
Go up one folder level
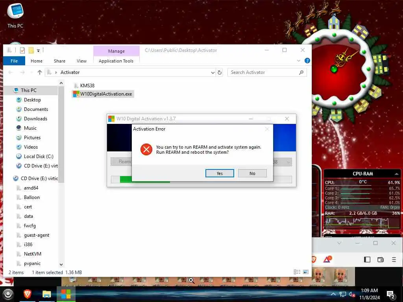point(40,72)
